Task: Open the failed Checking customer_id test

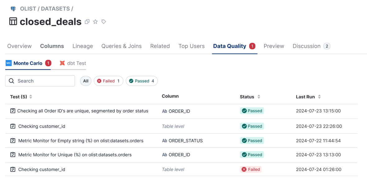Action: 42,169
